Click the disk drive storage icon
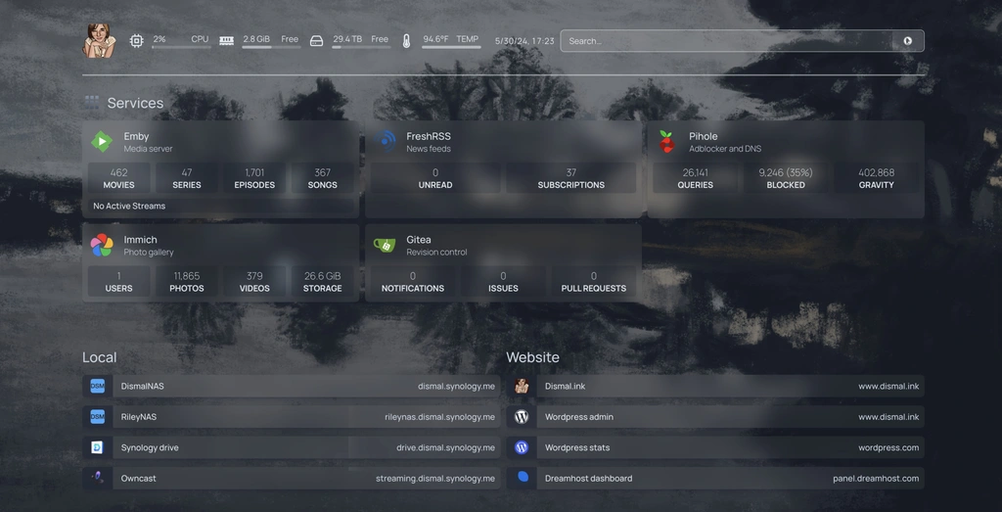Screen dimensions: 1002x512 click(316, 41)
